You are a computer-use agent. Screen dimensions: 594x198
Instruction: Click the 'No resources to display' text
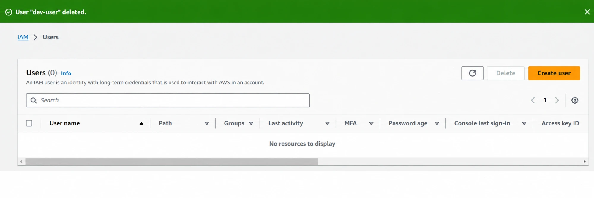coord(302,144)
